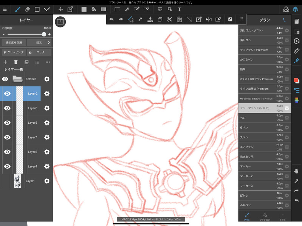Click the Save download icon

point(150,19)
